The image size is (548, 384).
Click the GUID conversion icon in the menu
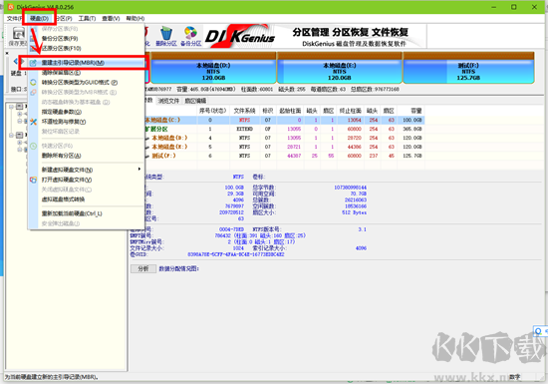coord(33,83)
